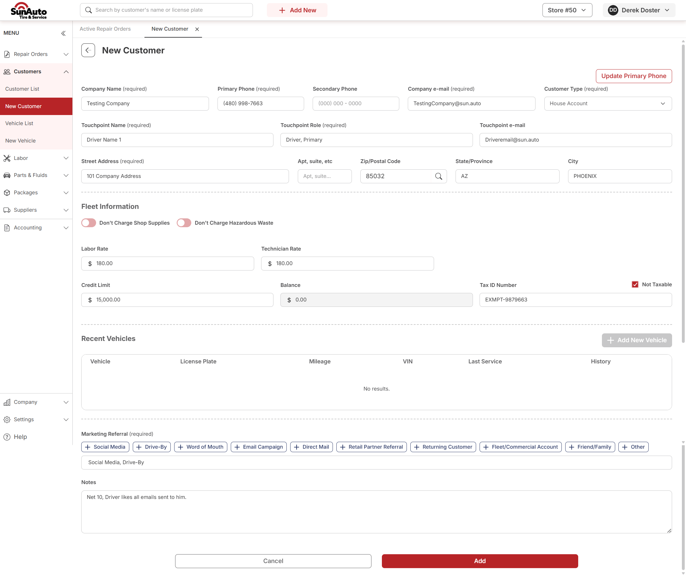686x577 pixels.
Task: Click the Accounting clipboard icon
Action: [x=7, y=228]
